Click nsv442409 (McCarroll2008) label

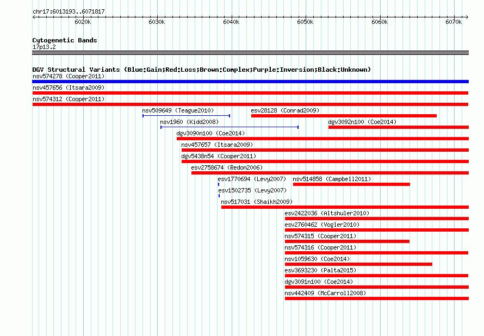coord(325,293)
